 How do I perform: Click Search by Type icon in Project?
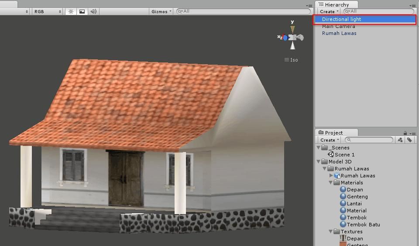pyautogui.click(x=400, y=140)
